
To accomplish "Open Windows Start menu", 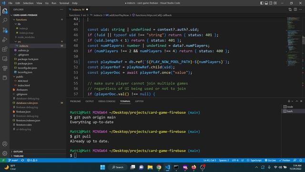I will pos(103,167).
